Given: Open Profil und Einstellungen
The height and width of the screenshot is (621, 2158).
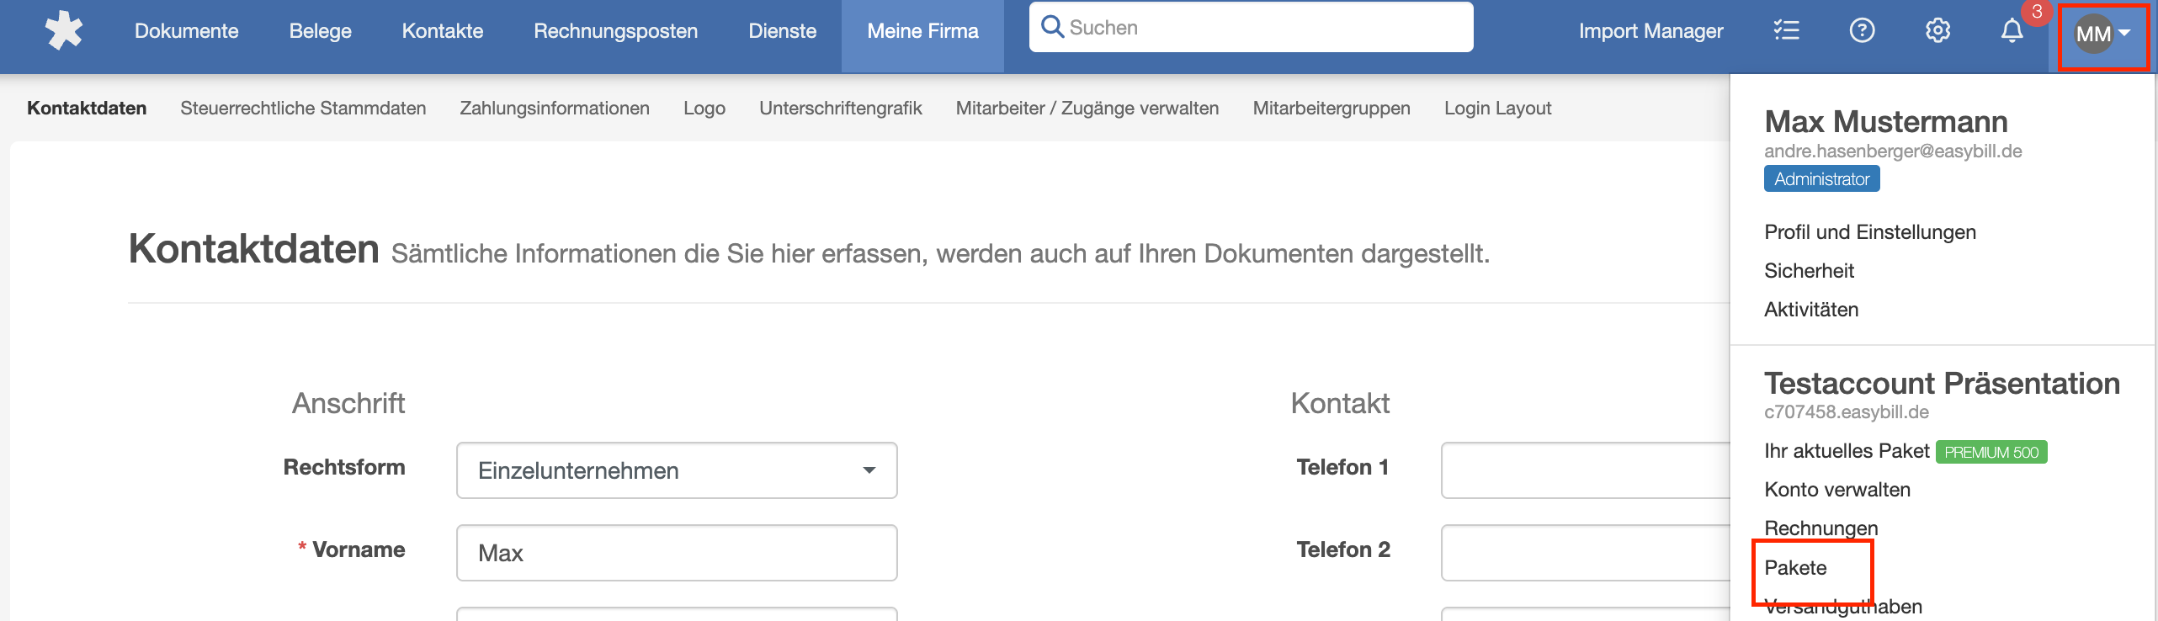Looking at the screenshot, I should tap(1870, 232).
